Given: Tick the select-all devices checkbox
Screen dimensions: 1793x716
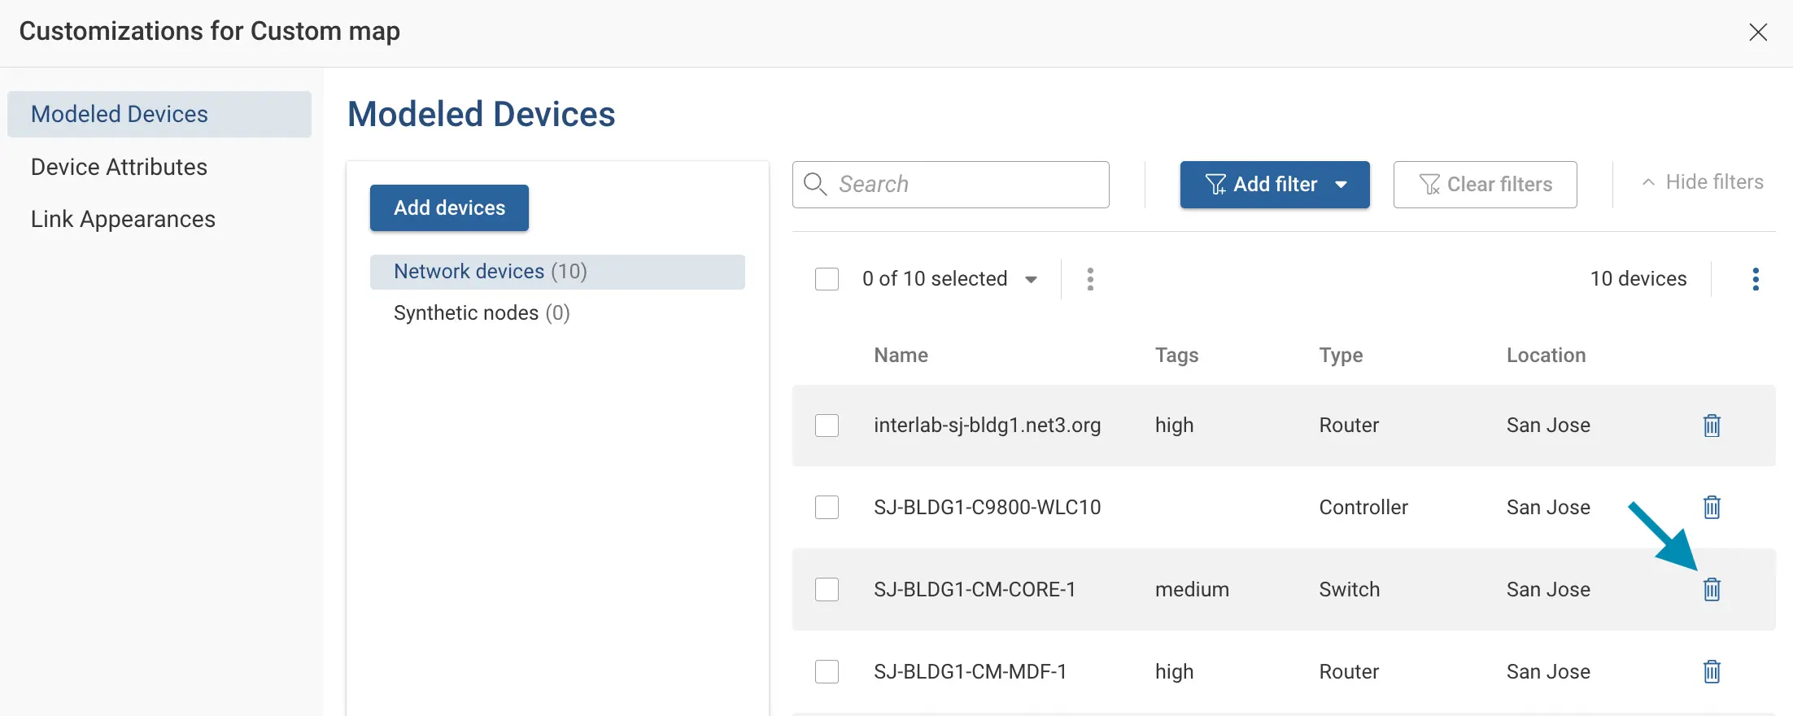Looking at the screenshot, I should click(827, 279).
